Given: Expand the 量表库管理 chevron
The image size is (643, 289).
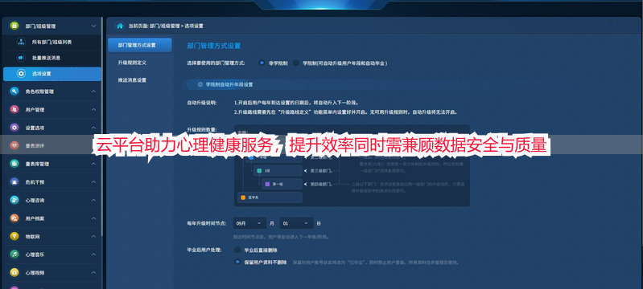Looking at the screenshot, I should click(x=93, y=164).
